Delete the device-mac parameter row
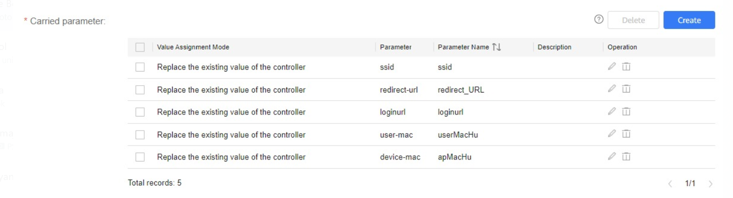Image resolution: width=733 pixels, height=198 pixels. [626, 156]
